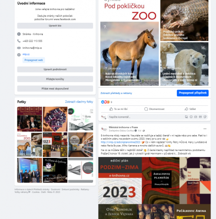Click the Sdílet share arrow icon
Viewport: 216px width, 219px height.
coord(186,109)
